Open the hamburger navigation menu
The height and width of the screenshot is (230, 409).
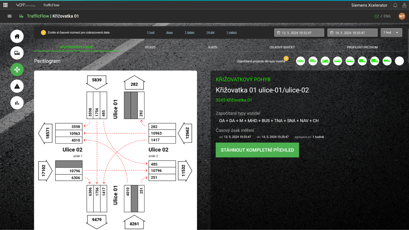9,16
